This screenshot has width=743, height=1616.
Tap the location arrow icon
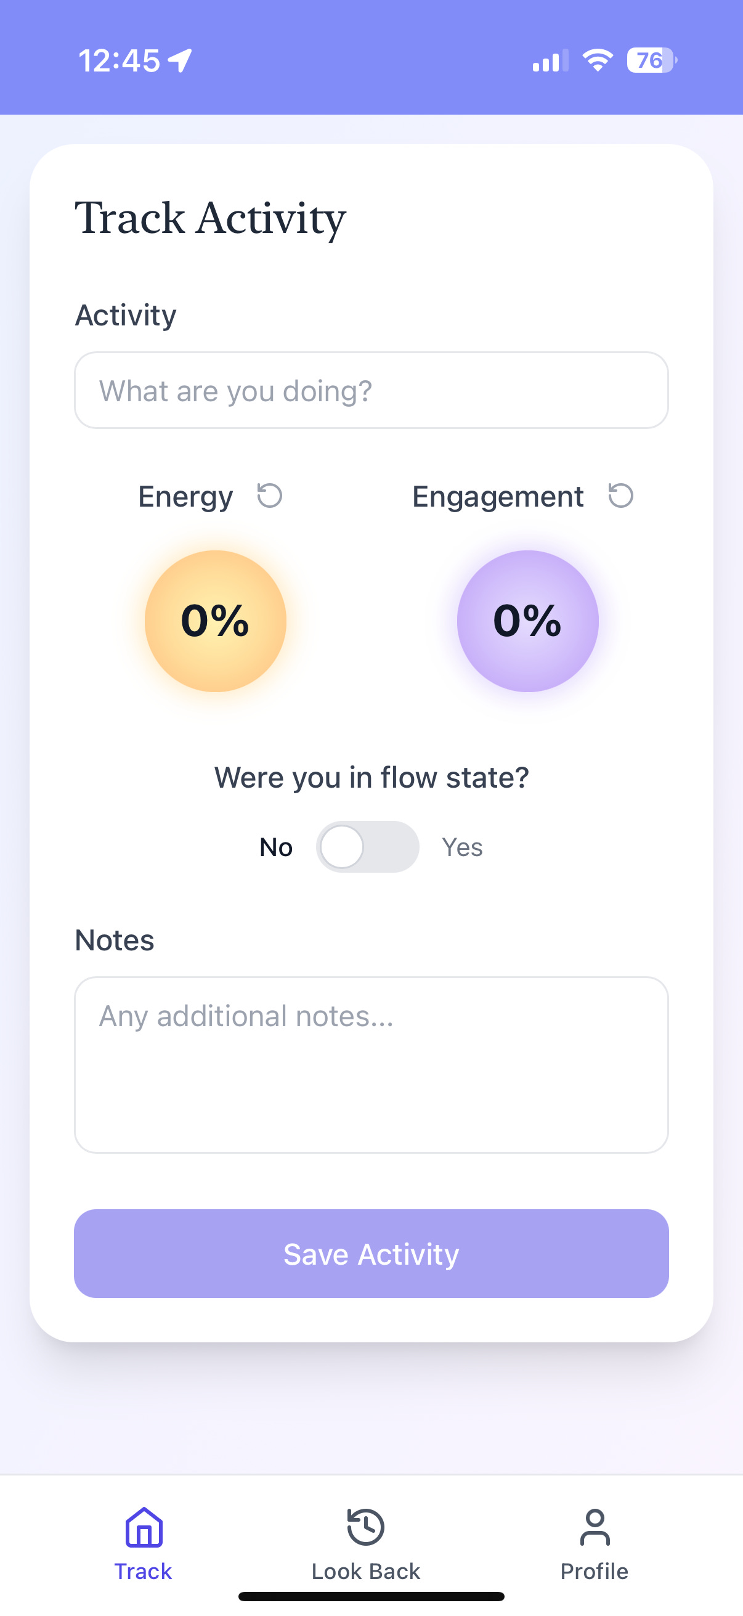click(x=181, y=61)
